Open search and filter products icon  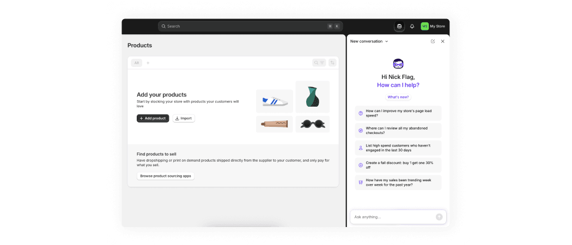319,63
